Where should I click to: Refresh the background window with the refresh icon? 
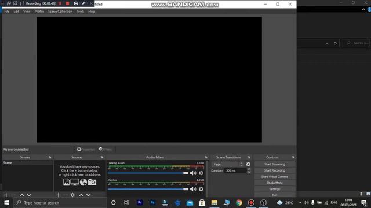tap(335, 43)
